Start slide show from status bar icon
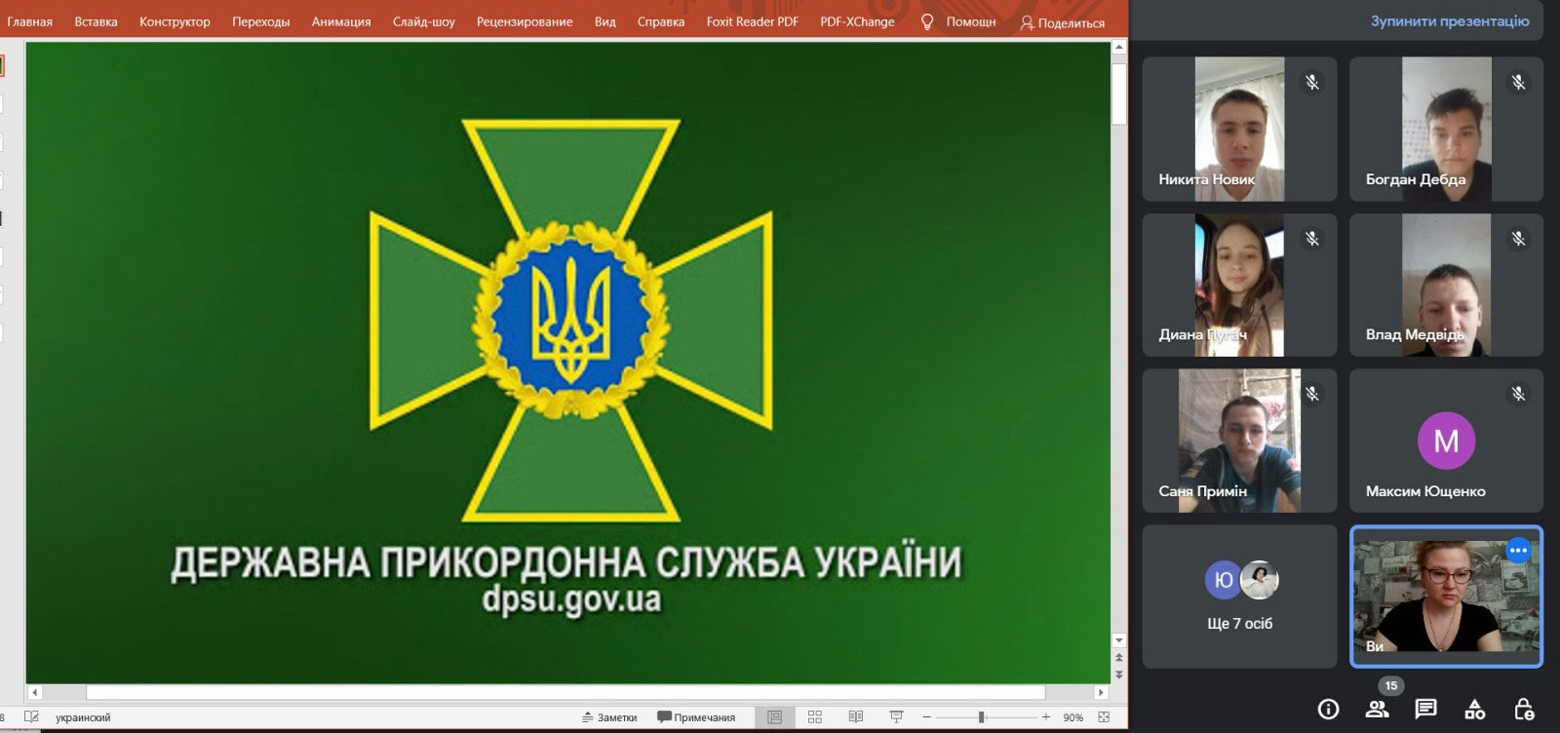 (897, 717)
